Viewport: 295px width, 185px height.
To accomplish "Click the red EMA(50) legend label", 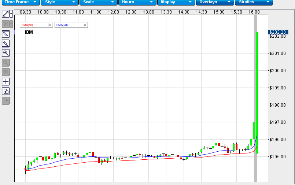I will 27,25.
